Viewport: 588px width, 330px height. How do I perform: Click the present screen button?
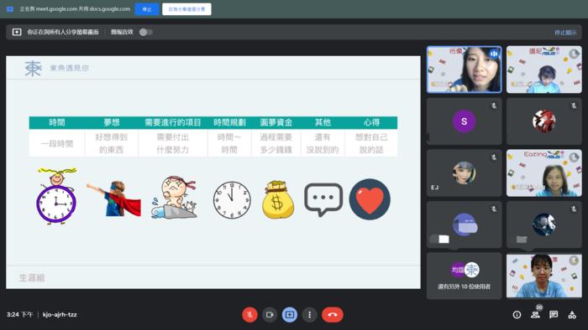290,315
